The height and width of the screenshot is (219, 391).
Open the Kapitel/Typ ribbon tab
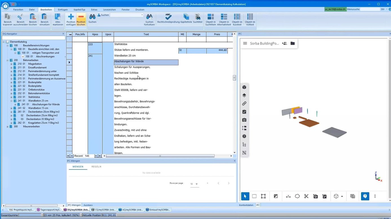(79, 10)
